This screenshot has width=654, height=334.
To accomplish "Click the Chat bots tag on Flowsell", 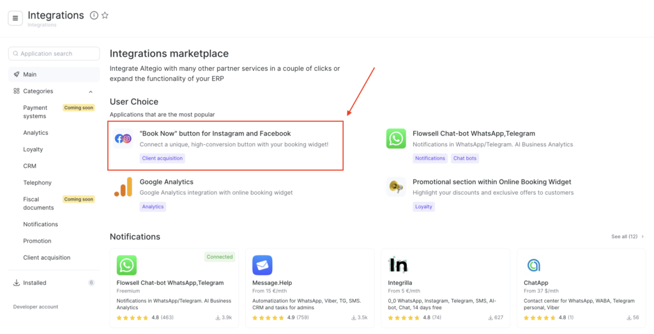I will pos(465,158).
